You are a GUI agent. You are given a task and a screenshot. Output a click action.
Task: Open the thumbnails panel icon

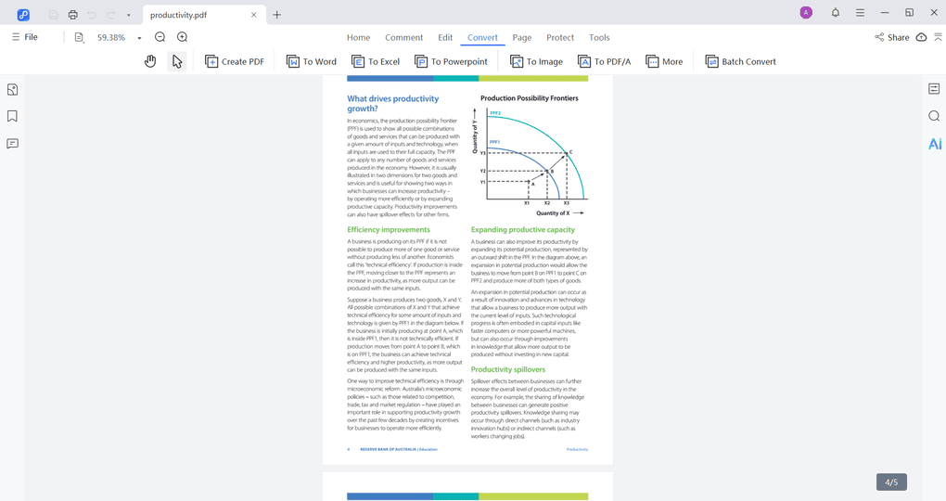12,90
